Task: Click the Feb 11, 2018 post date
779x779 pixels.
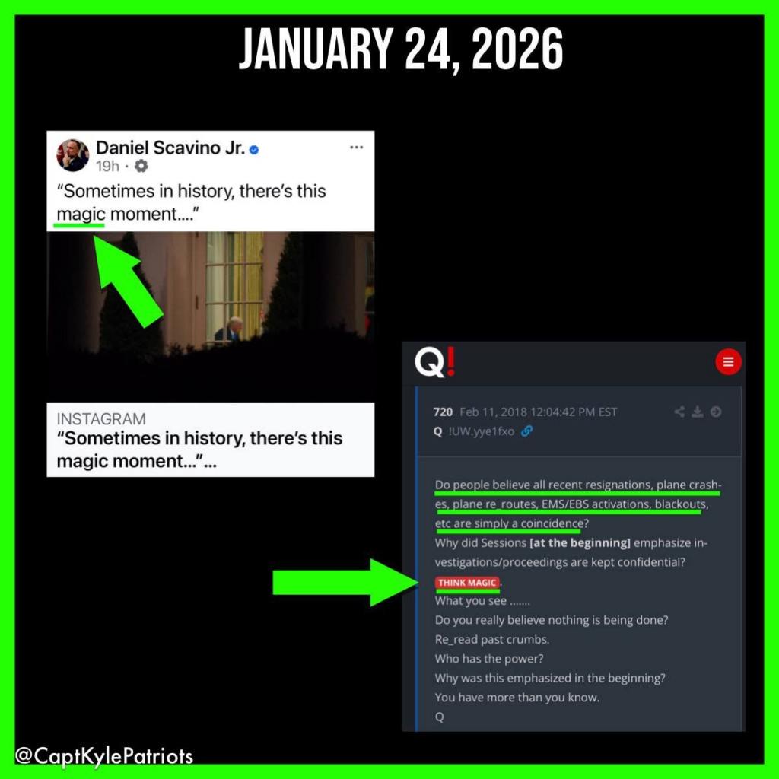Action: pos(538,412)
